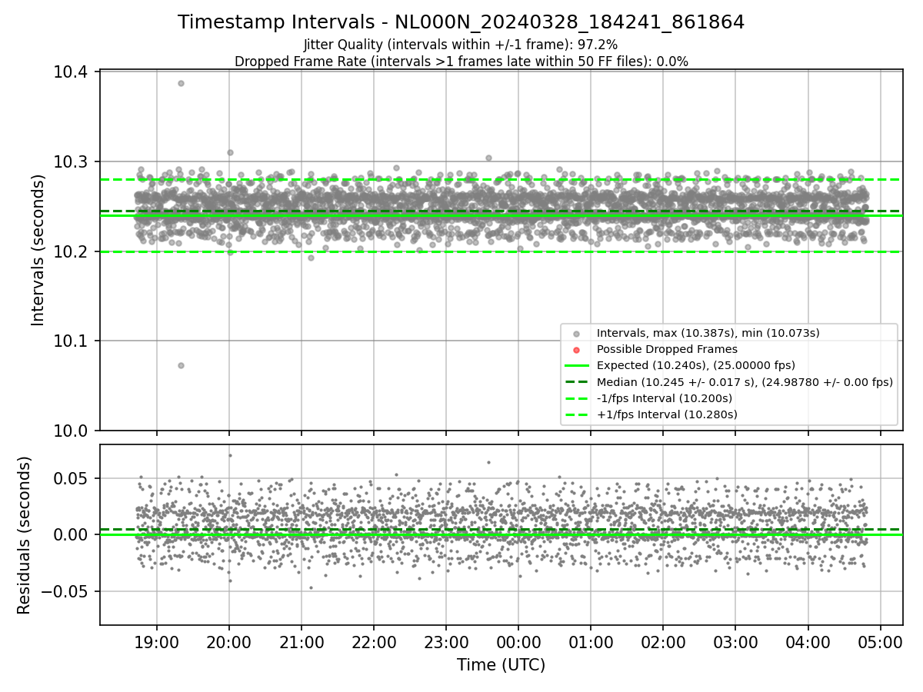Image resolution: width=923 pixels, height=692 pixels.
Task: Click the "Residuals (seconds)" y-axis label
Action: coord(24,535)
